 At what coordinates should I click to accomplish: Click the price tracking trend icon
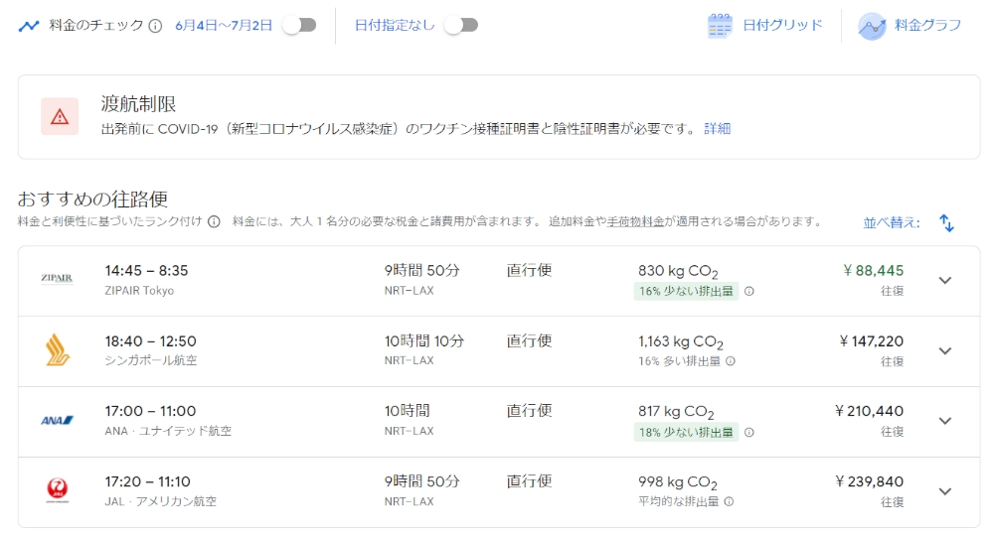tap(29, 26)
